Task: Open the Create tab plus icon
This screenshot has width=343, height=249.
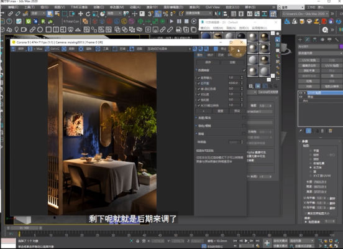Action: pos(300,40)
